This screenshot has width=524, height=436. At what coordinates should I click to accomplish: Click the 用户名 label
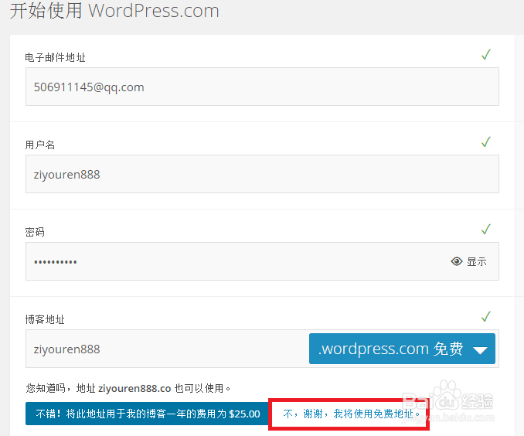coord(40,145)
